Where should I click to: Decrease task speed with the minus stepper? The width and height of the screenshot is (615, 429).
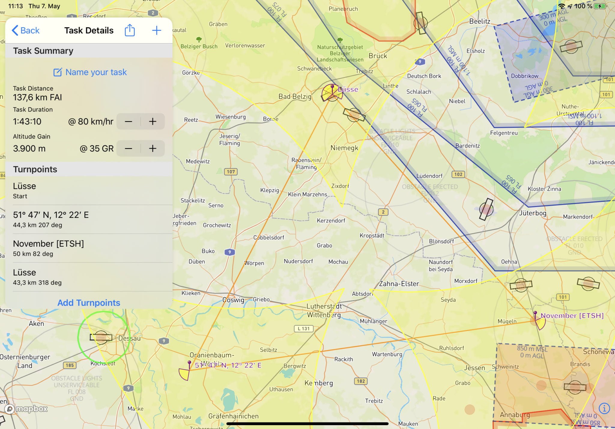[x=129, y=121]
